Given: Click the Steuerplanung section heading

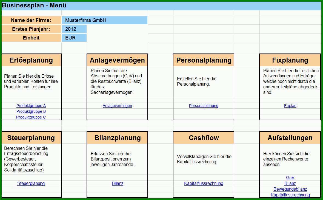Looking at the screenshot, I should point(31,138).
